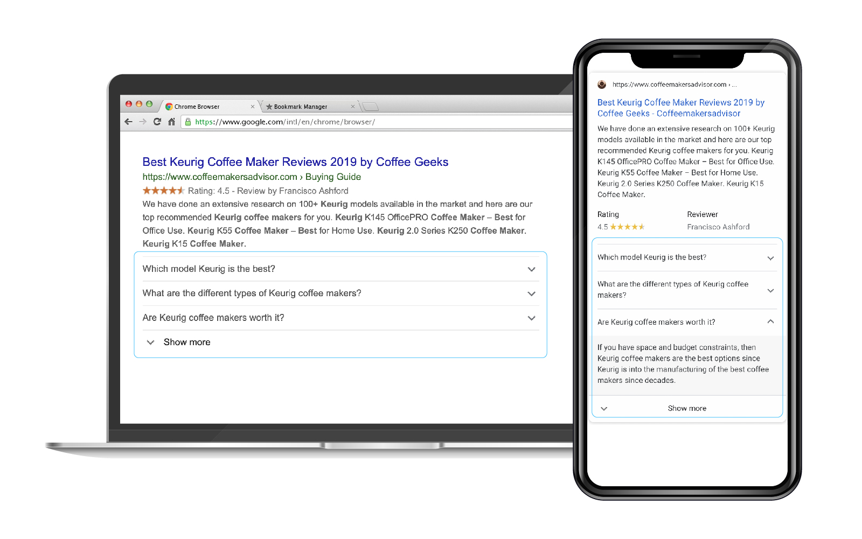The height and width of the screenshot is (539, 862).
Task: Click the site favicon in the phone result
Action: point(602,85)
